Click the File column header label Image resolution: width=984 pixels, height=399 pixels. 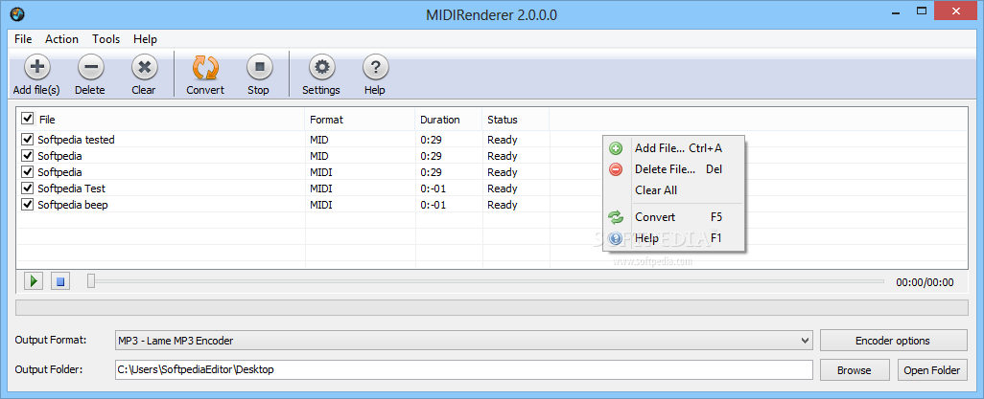[x=47, y=120]
